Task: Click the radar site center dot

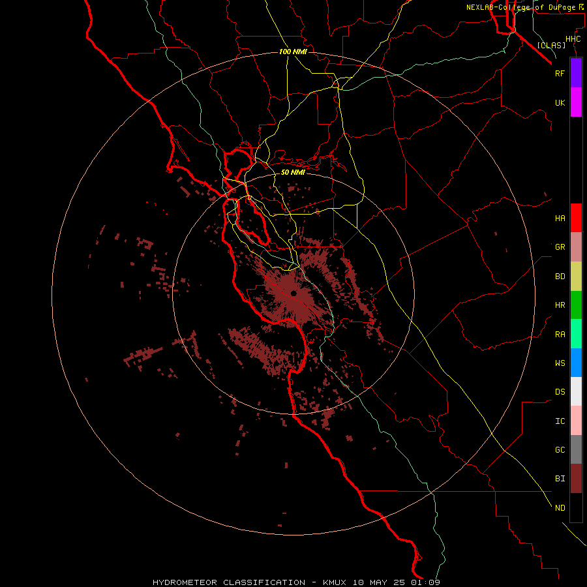Action: click(x=293, y=293)
